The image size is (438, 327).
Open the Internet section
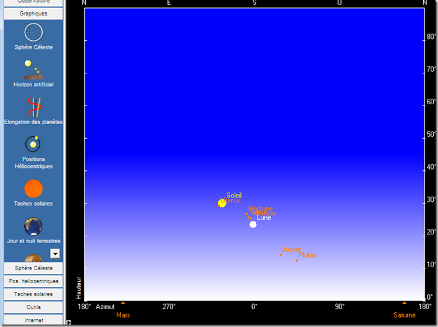coord(33,320)
